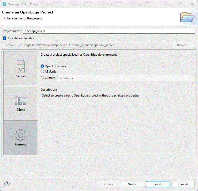Screen dimensions: 198x191
Task: Maximize the New OpenEdge Project dialog
Action: [x=180, y=4]
